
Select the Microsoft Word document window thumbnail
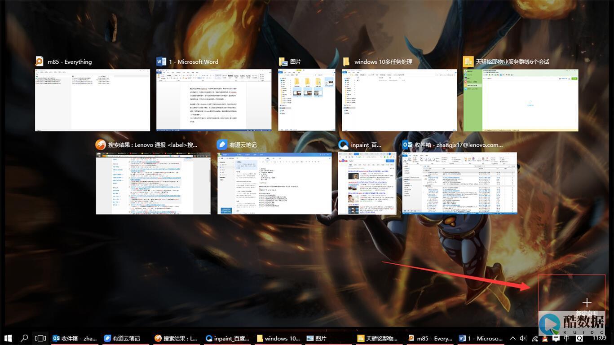pyautogui.click(x=214, y=100)
